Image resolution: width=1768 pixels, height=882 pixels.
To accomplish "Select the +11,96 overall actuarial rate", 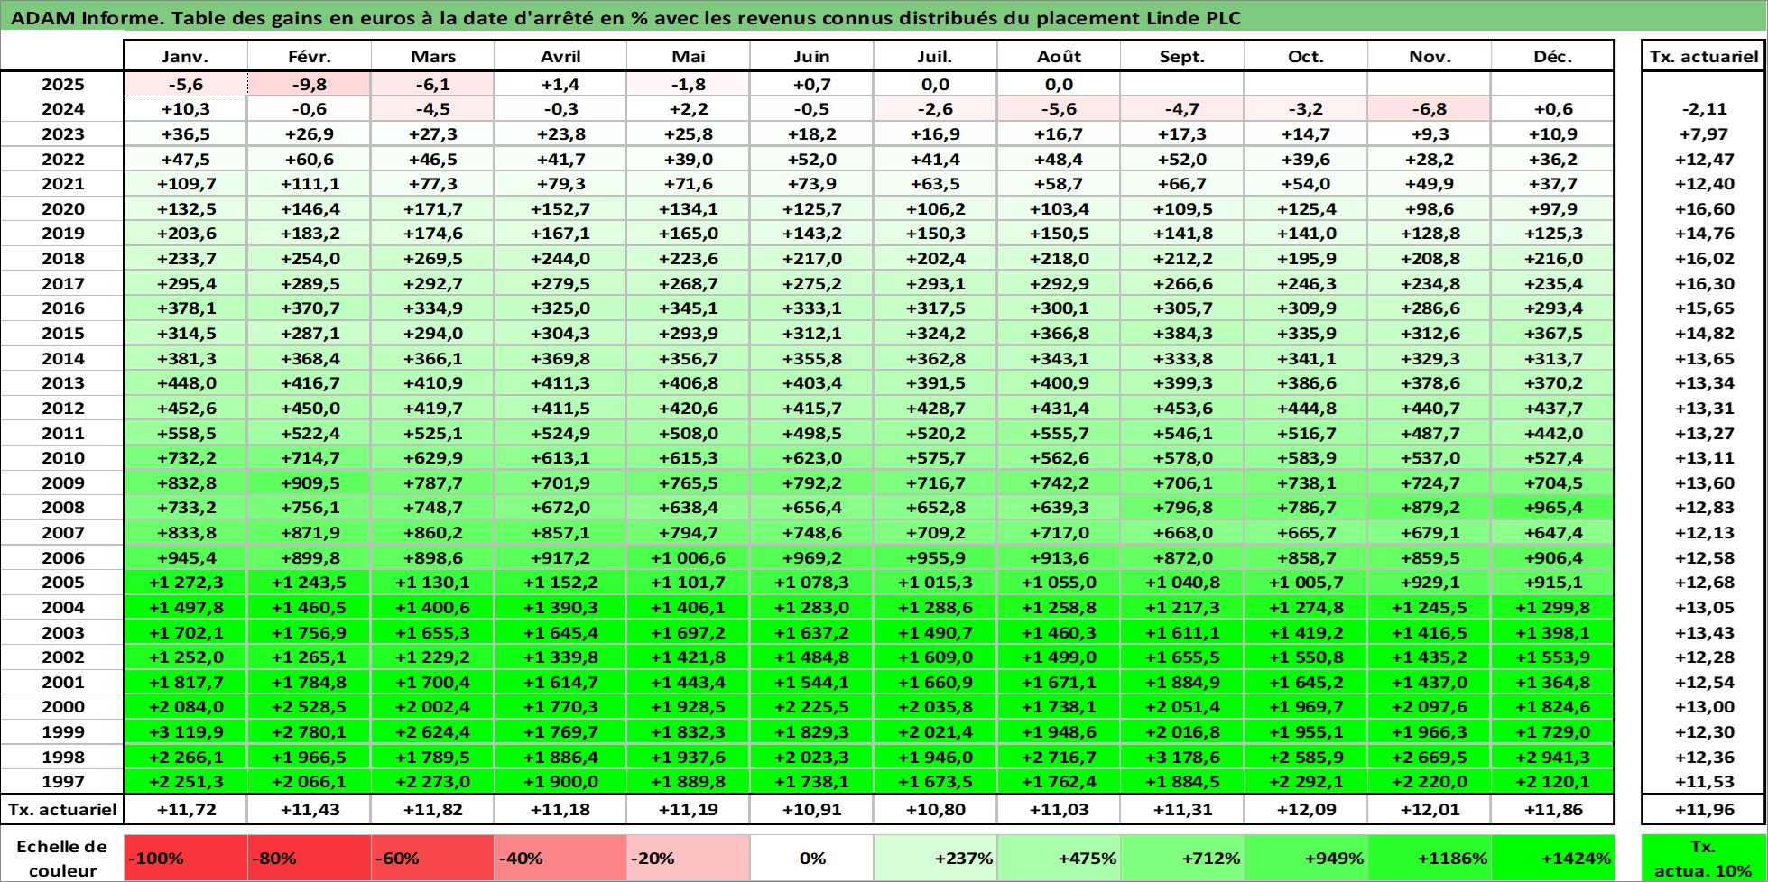I will [x=1704, y=809].
